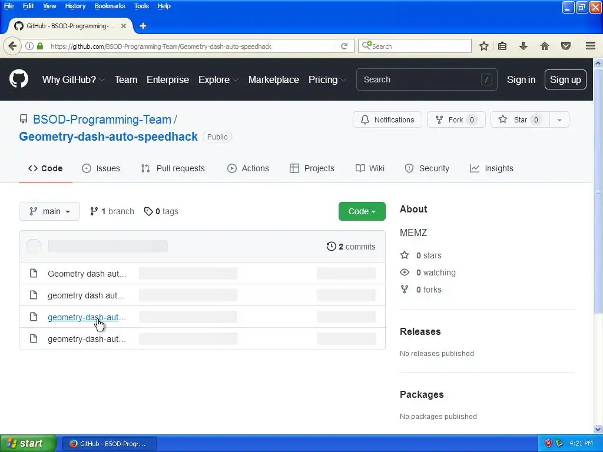Viewport: 603px width, 452px height.
Task: Expand the Explore dropdown menu
Action: [x=218, y=79]
